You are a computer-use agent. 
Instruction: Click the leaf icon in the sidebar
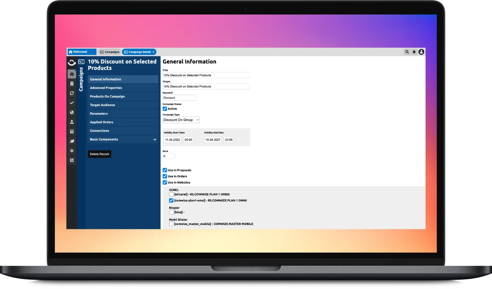pos(72,141)
